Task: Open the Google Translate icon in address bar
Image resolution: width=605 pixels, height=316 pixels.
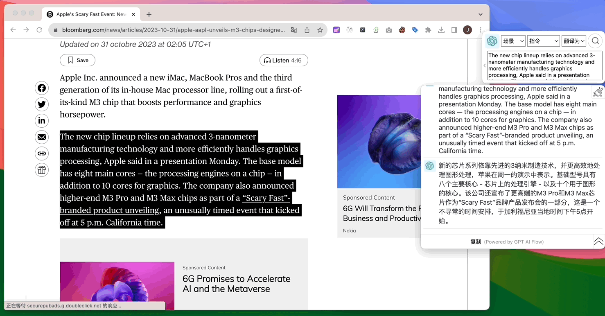Action: (294, 30)
